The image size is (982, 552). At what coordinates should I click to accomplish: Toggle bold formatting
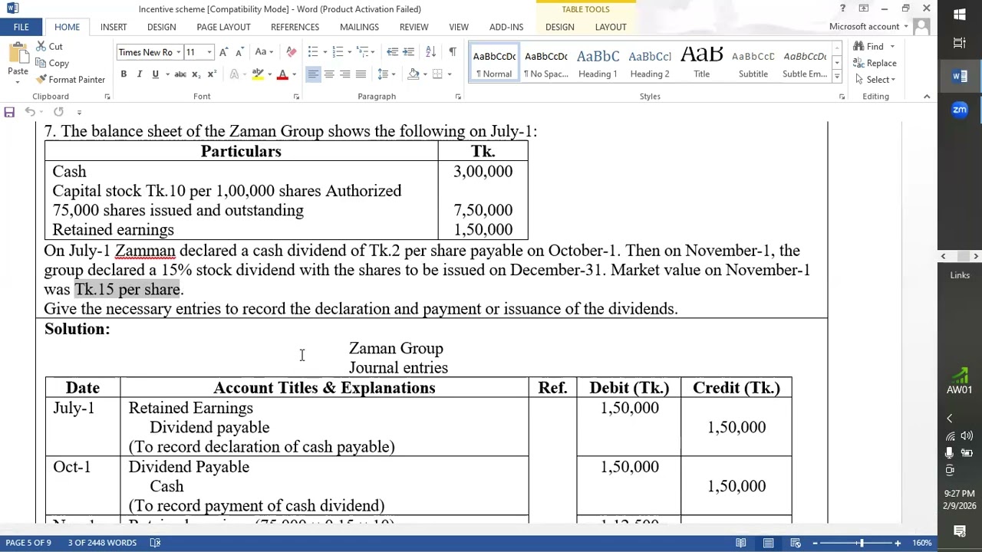pyautogui.click(x=124, y=74)
